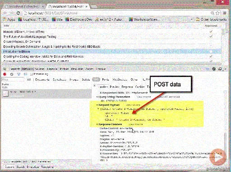Image resolution: width=231 pixels, height=172 pixels.
Task: Click the browser reload button
Action: [x=18, y=13]
